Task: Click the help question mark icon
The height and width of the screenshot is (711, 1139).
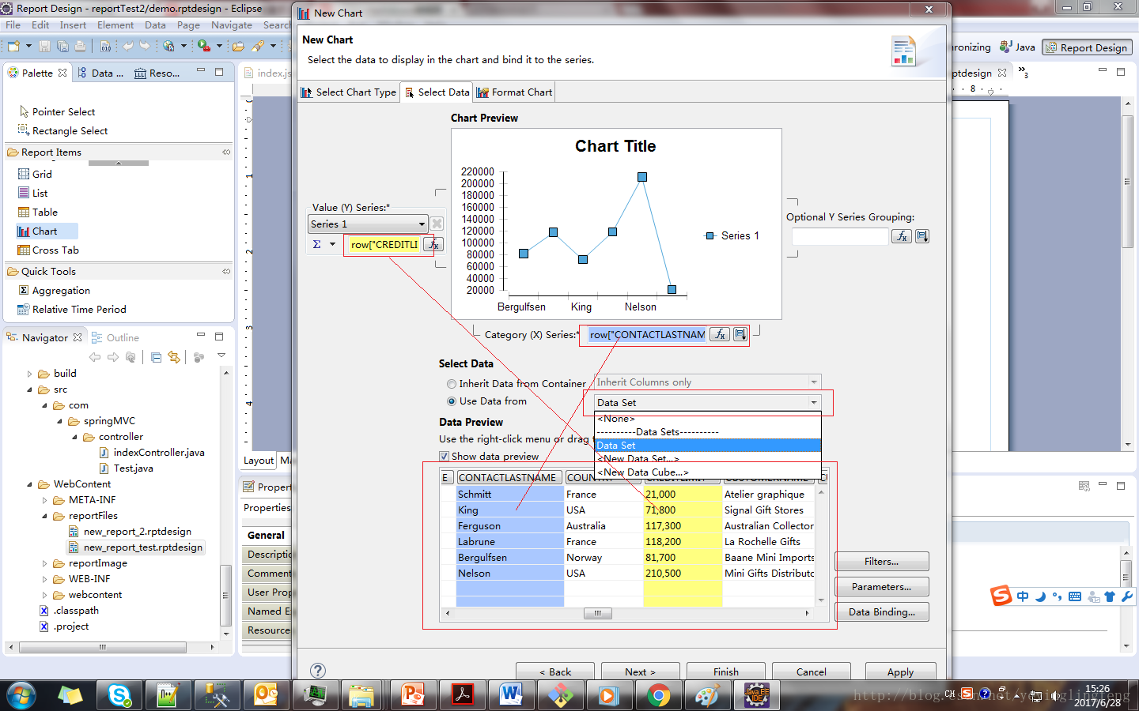Action: (318, 671)
